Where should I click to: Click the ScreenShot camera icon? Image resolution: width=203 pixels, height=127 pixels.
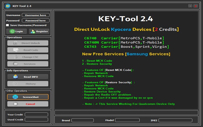15,97
